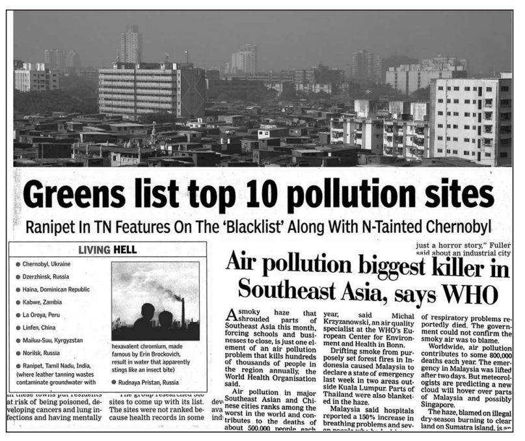Click the Rudnaya Pristan, Russia entry
The height and width of the screenshot is (441, 525).
[145, 382]
